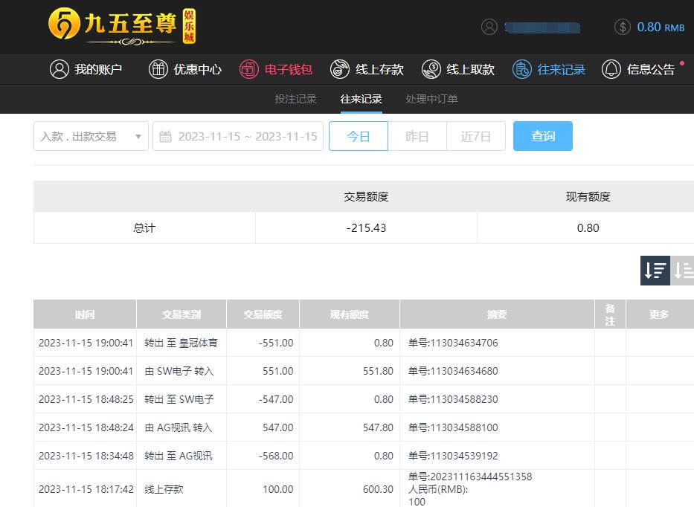Click the 时间 column header
The width and height of the screenshot is (694, 507).
coord(85,314)
